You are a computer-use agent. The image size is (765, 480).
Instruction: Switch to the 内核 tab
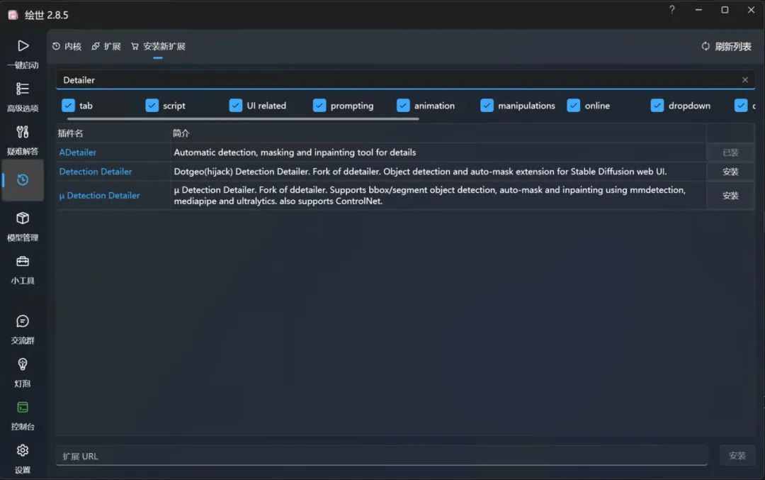pyautogui.click(x=67, y=46)
